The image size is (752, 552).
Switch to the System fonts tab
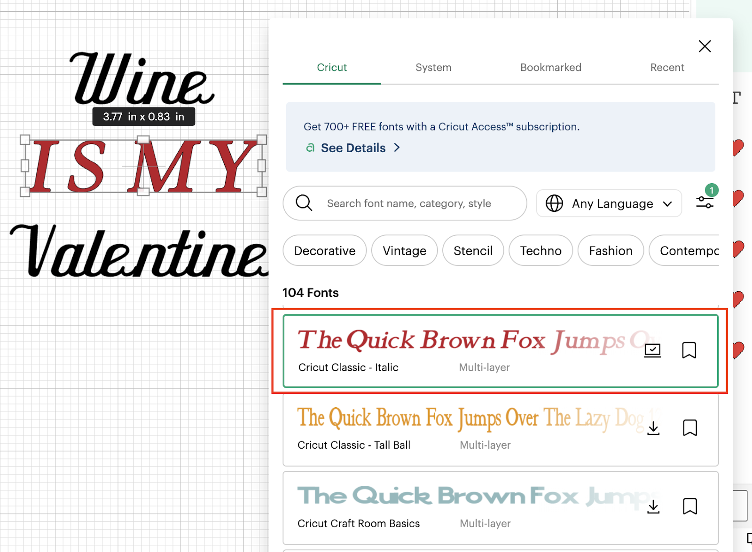coord(433,67)
